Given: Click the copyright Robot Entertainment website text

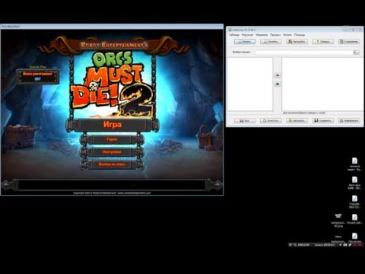Looking at the screenshot, I should [x=112, y=193].
